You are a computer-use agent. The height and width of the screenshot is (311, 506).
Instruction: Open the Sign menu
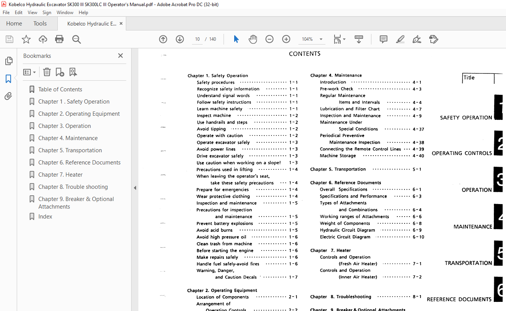pyautogui.click(x=47, y=13)
